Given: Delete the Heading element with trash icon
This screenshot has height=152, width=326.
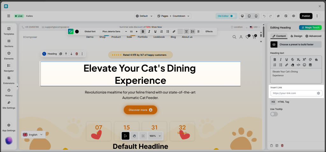Looking at the screenshot, I should tap(77, 54).
